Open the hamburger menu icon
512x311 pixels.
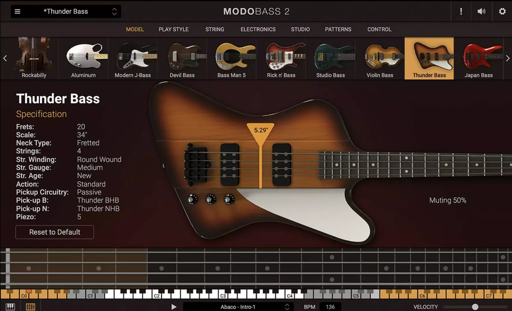tap(17, 12)
